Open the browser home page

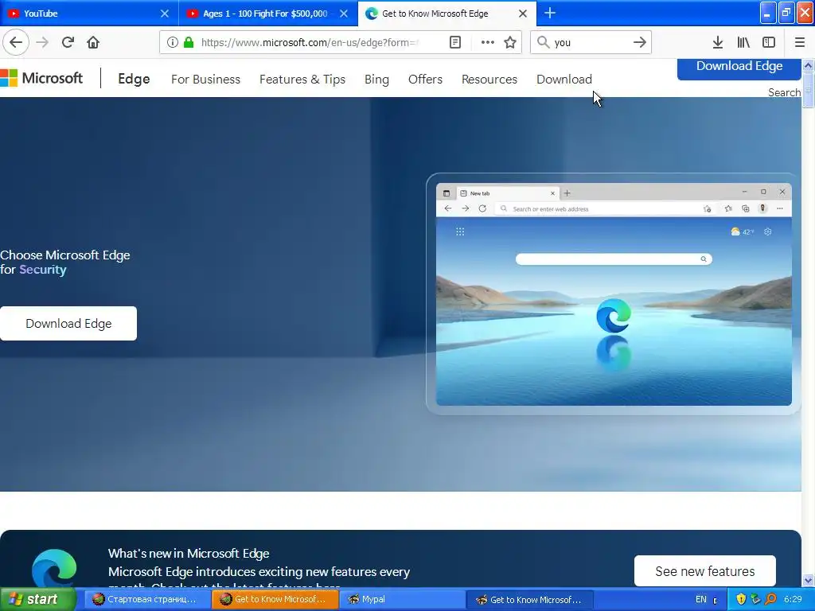(x=93, y=42)
